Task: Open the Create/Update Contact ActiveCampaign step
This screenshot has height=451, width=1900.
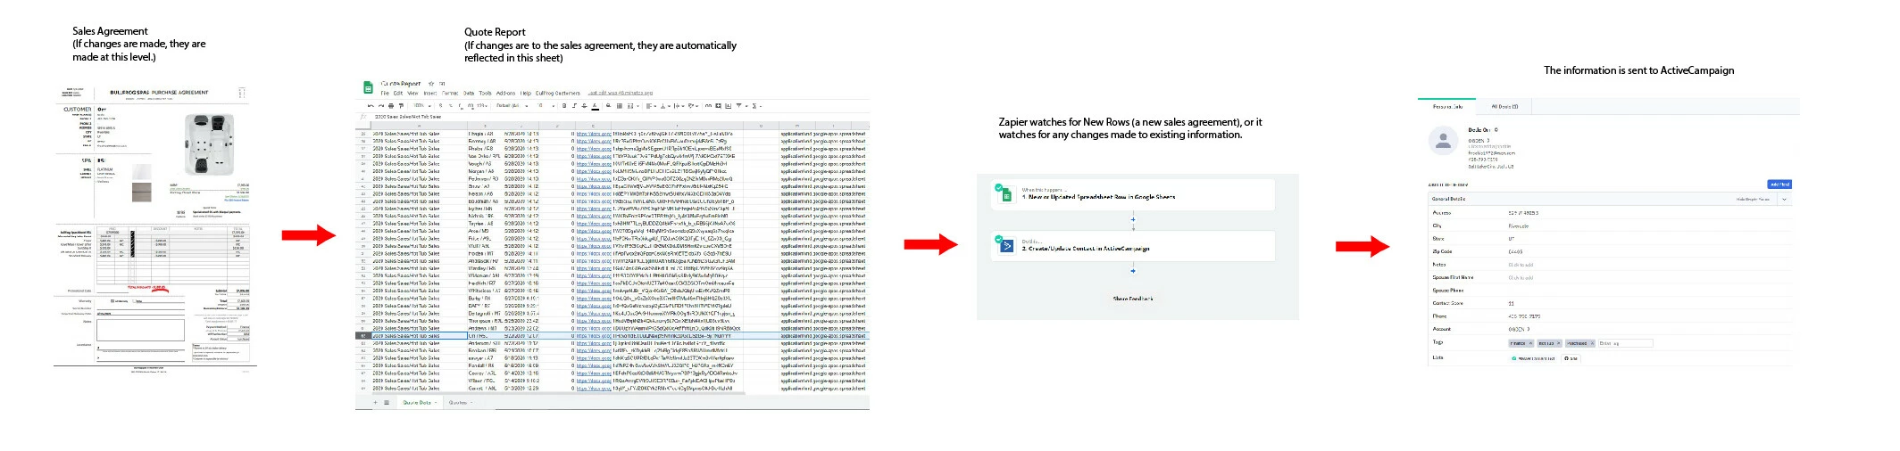Action: [1132, 246]
